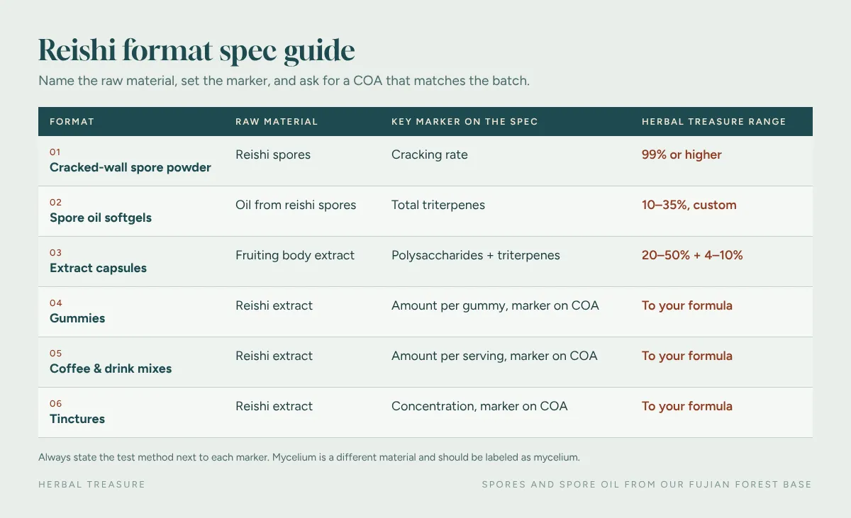
Task: Click the 99% or higher range value
Action: tap(682, 154)
